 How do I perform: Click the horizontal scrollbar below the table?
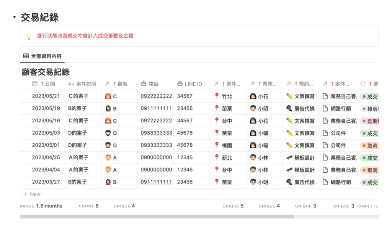tap(157, 217)
